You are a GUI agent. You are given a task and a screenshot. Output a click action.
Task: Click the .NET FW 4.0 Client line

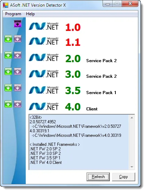46,162
